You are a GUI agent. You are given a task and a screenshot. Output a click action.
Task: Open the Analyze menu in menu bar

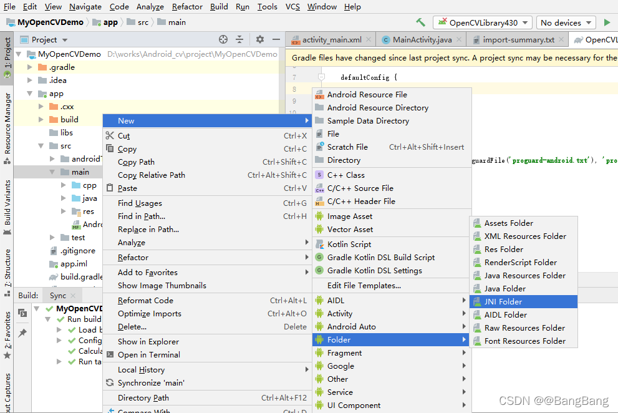(x=150, y=7)
